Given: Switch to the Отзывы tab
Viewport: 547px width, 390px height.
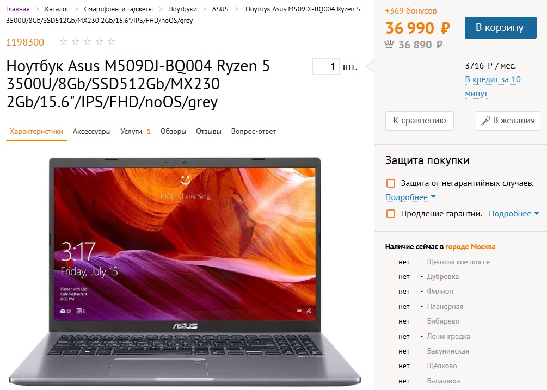Looking at the screenshot, I should (x=208, y=132).
